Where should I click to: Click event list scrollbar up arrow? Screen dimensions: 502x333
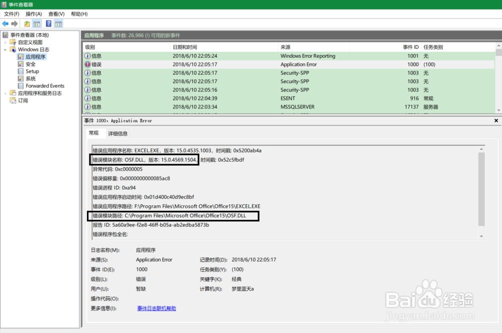pyautogui.click(x=498, y=46)
